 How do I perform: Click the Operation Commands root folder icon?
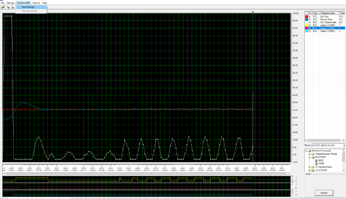309,151
